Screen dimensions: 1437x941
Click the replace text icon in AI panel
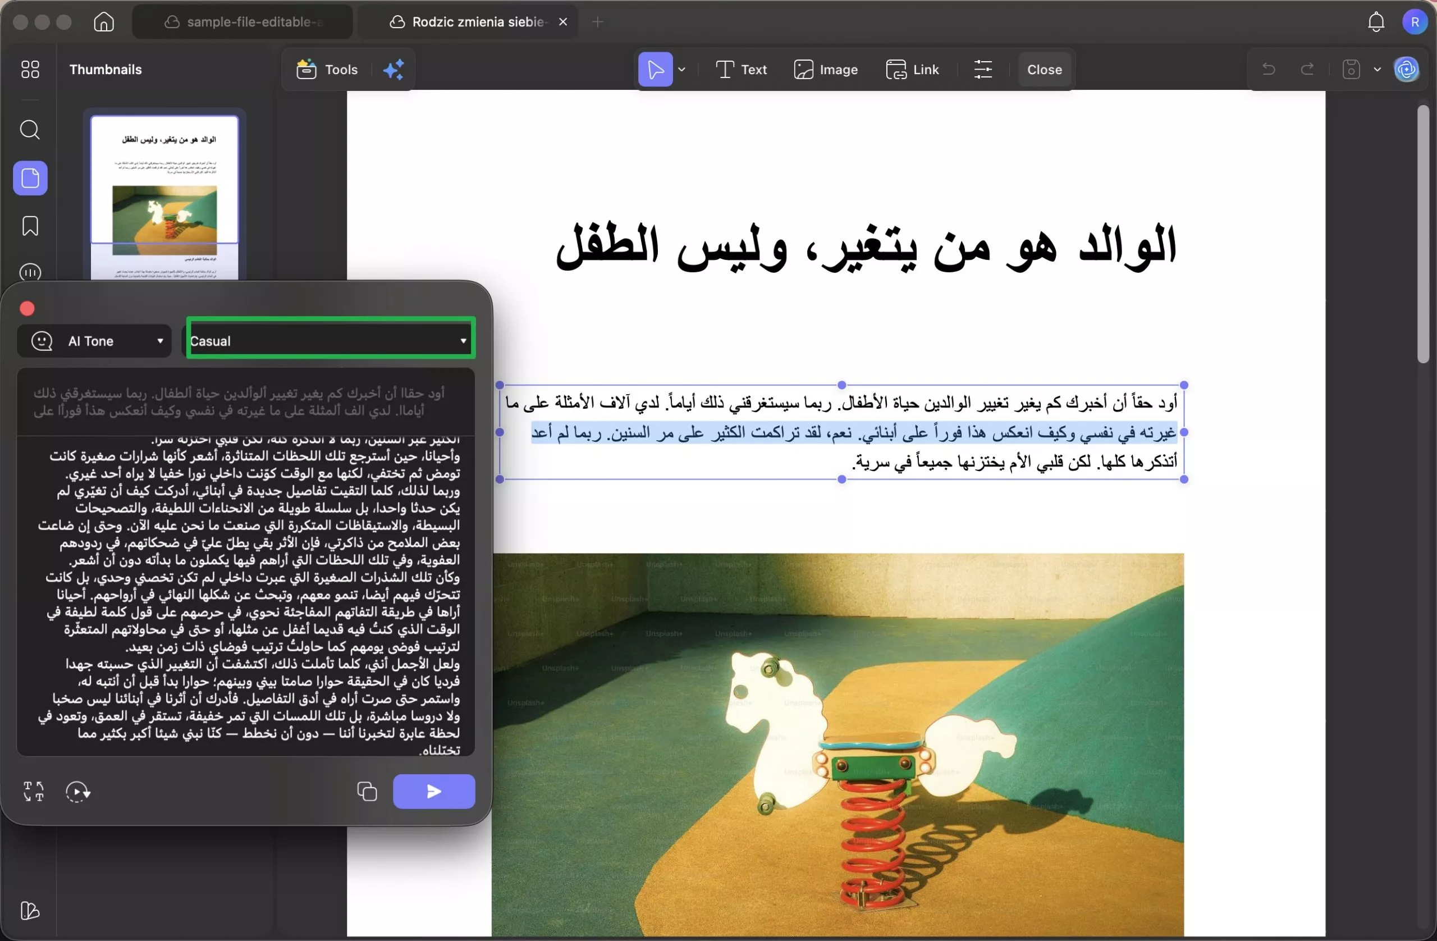point(34,791)
